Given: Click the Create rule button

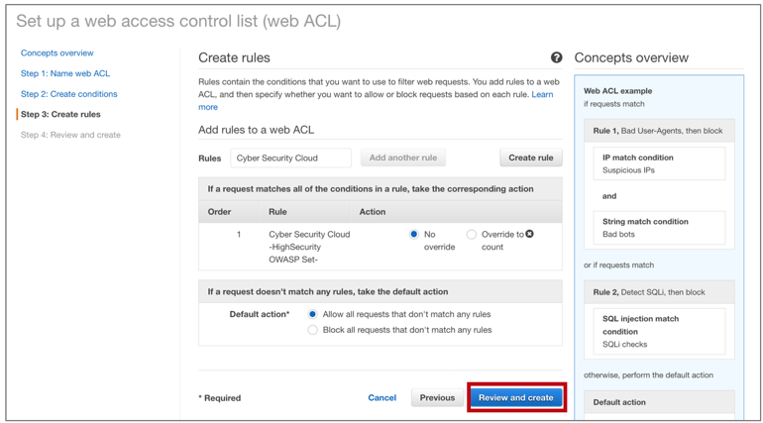Looking at the screenshot, I should 530,158.
